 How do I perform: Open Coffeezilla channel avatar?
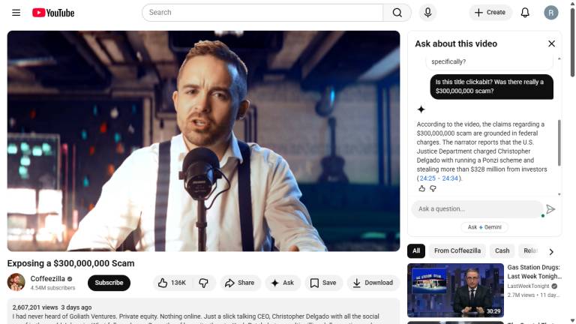tap(16, 282)
